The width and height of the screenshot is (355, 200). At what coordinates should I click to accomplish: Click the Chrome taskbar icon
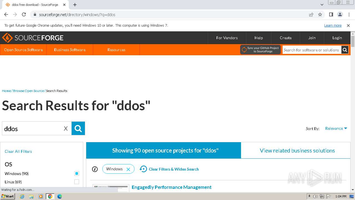(x=50, y=196)
